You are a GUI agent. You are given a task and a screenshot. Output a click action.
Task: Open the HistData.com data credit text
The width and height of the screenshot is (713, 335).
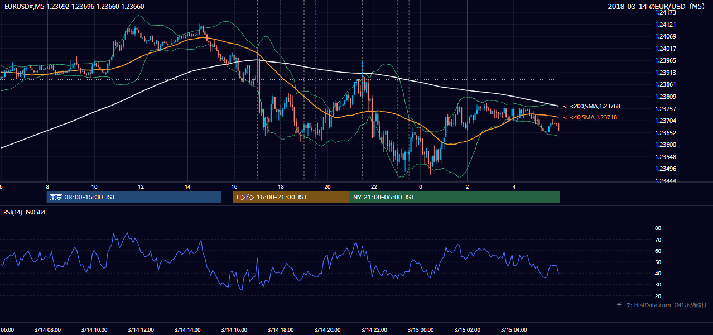662,305
